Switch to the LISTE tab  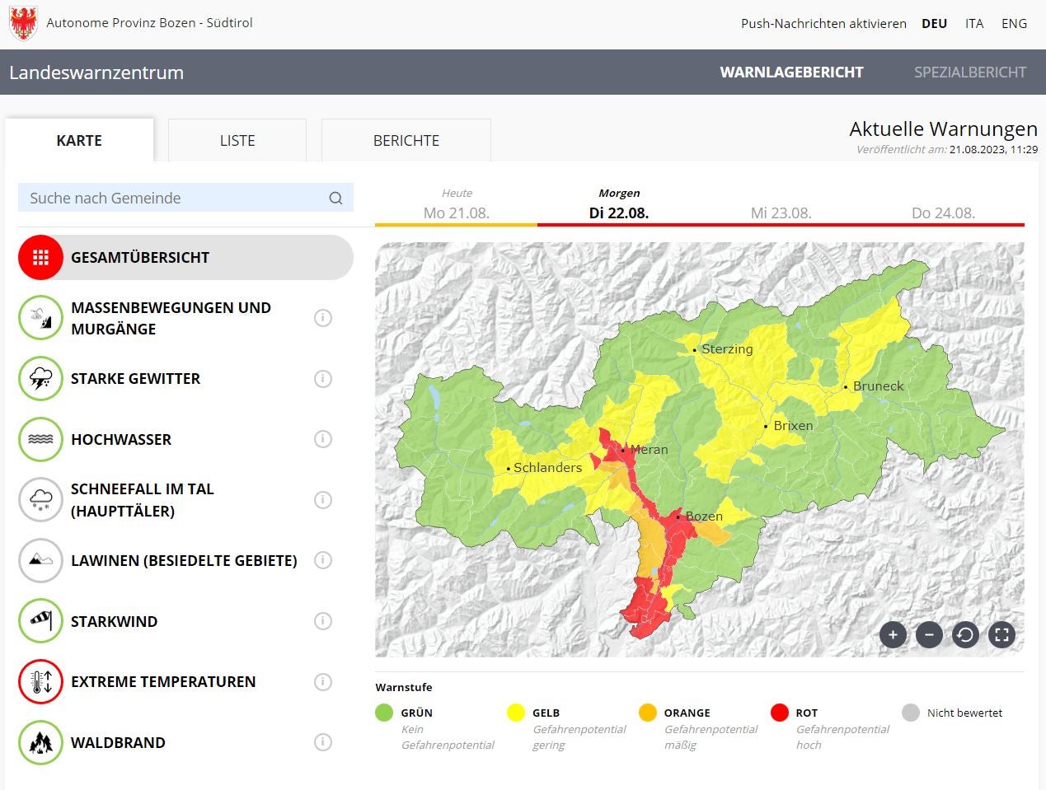237,141
